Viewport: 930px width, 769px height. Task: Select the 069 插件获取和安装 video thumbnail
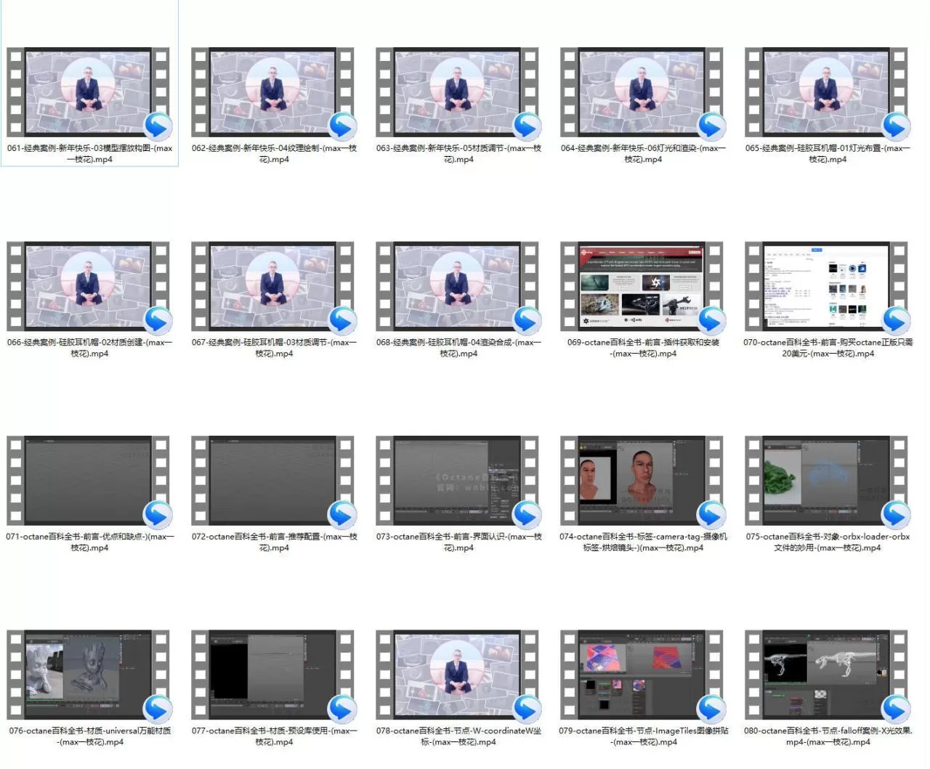642,286
